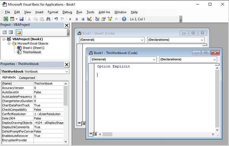Open the Window menu
Image resolution: width=229 pixels, height=146 pixels.
[120, 12]
